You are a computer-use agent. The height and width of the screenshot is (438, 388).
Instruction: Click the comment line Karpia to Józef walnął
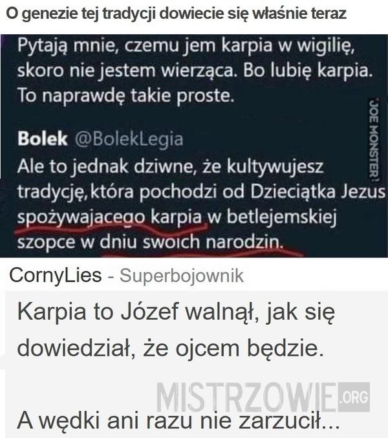tap(176, 312)
